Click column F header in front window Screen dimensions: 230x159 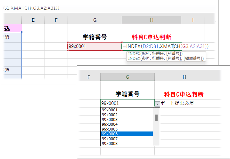coord(89,77)
